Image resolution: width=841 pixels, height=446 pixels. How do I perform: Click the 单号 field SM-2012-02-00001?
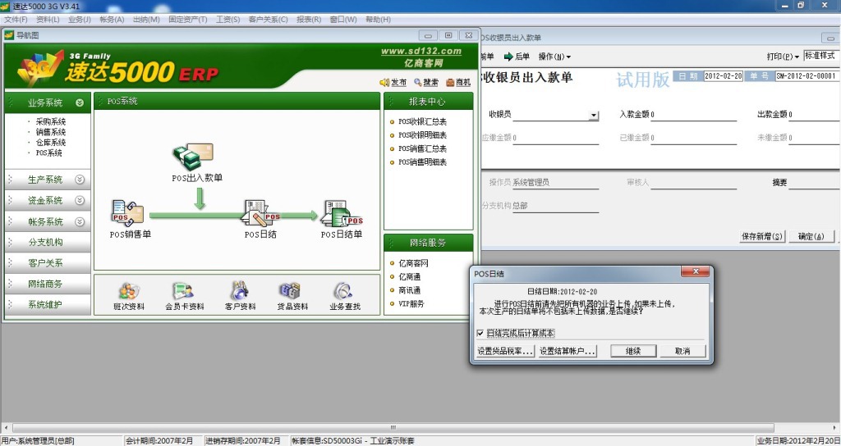[x=807, y=76]
